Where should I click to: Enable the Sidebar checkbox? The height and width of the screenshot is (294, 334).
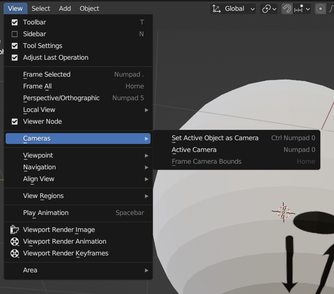pos(15,34)
